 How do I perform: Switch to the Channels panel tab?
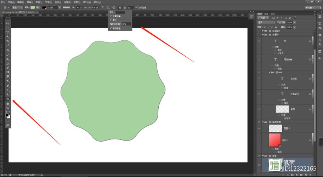[x=266, y=14]
